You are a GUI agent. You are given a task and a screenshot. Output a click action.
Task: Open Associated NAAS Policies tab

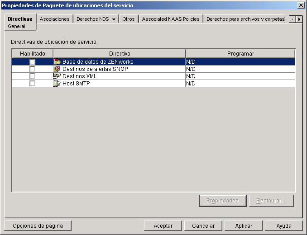[171, 19]
